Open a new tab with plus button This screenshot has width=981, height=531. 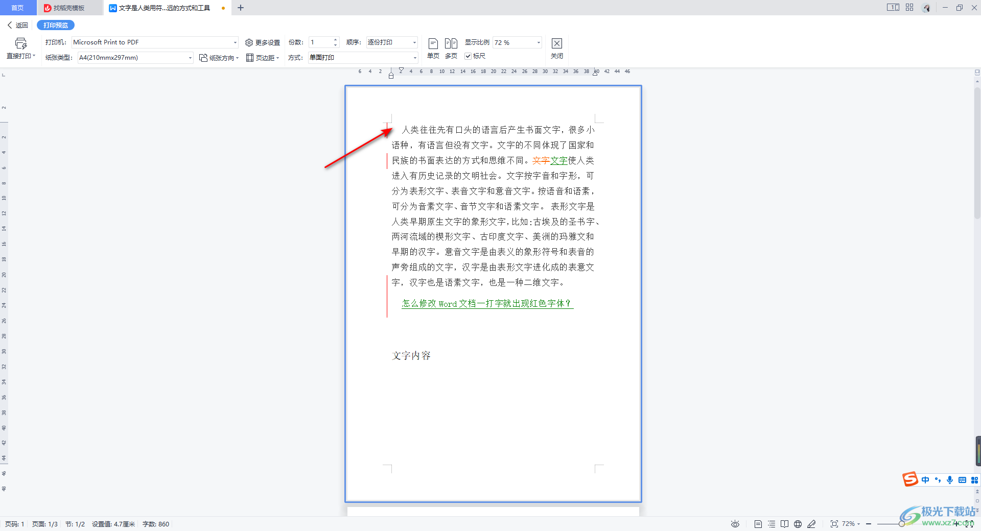coord(241,8)
